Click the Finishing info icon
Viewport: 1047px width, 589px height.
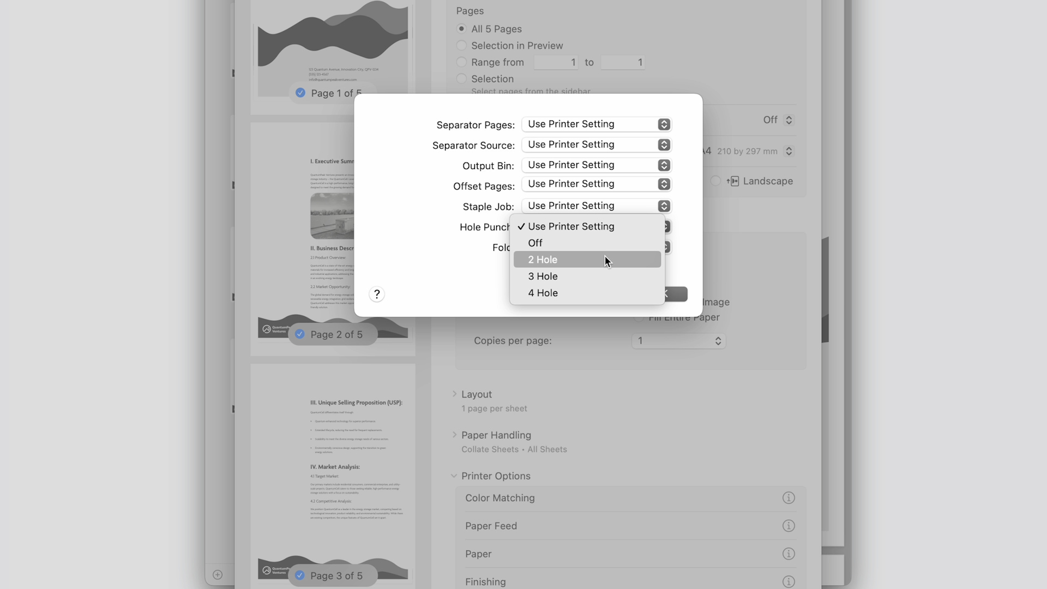click(788, 581)
